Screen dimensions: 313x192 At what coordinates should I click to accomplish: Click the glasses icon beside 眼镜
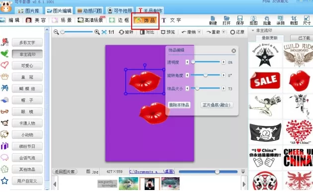[4, 112]
